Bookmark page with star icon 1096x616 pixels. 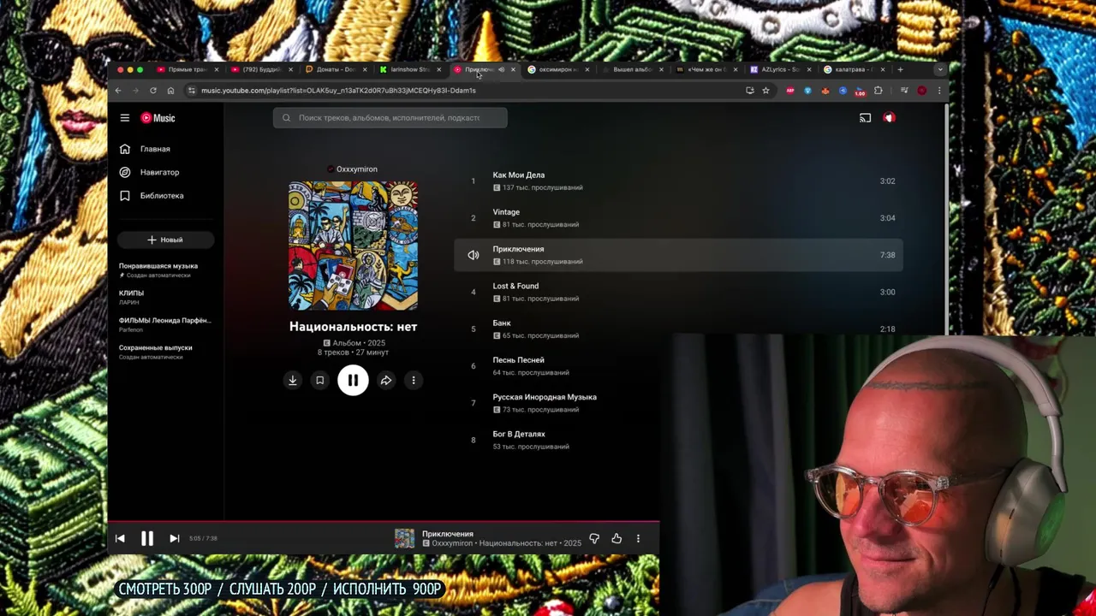765,91
